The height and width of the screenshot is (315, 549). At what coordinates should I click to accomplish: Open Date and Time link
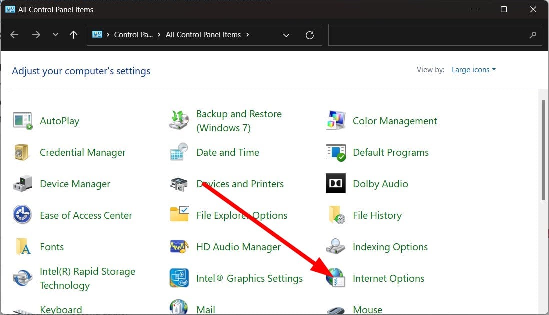coord(228,152)
